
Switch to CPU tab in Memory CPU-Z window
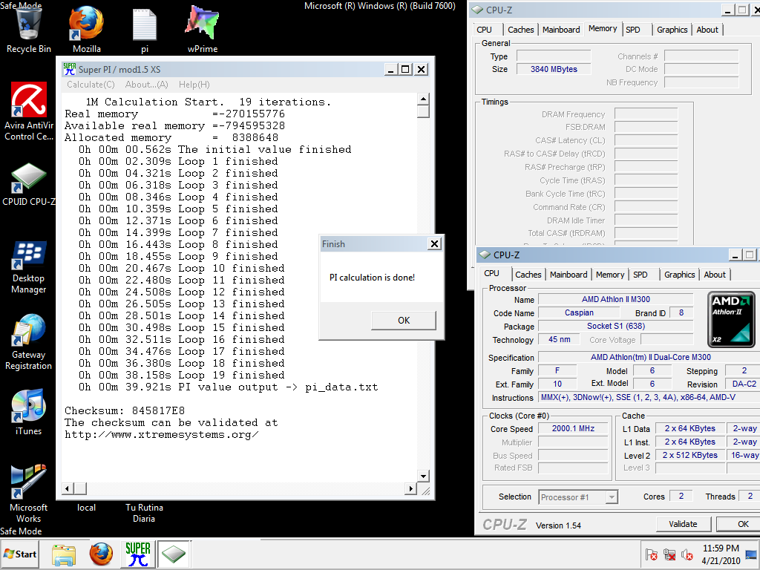(x=484, y=30)
